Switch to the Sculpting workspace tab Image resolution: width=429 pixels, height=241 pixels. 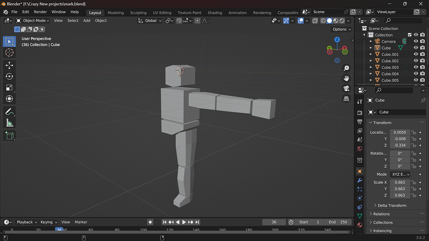click(138, 13)
